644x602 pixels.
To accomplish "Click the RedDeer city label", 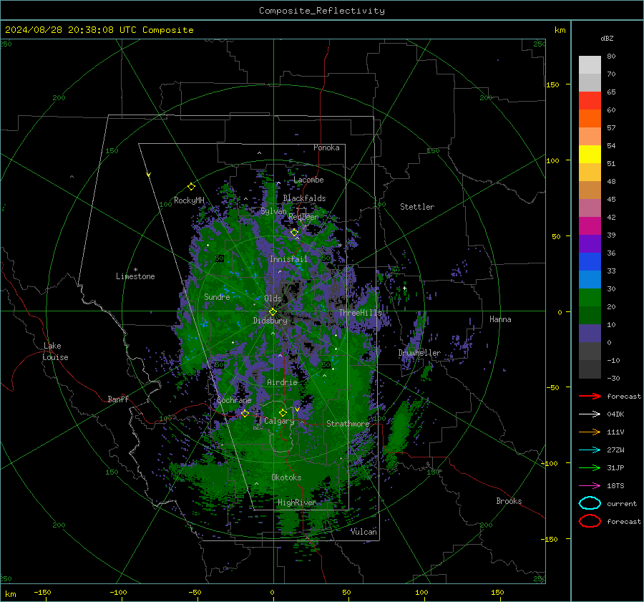I will click(303, 217).
